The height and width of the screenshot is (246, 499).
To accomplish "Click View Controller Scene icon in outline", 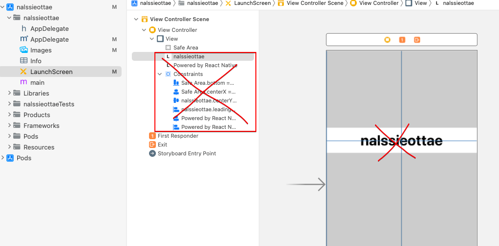I will tap(145, 19).
